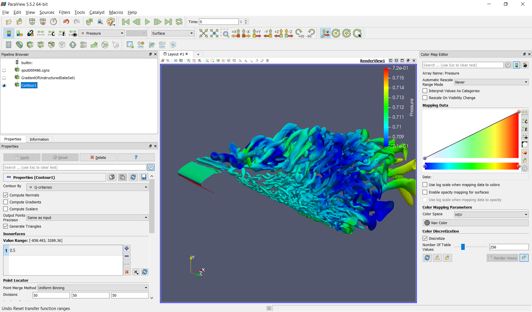532x312 pixels.
Task: Open the Filters menu
Action: coord(64,12)
